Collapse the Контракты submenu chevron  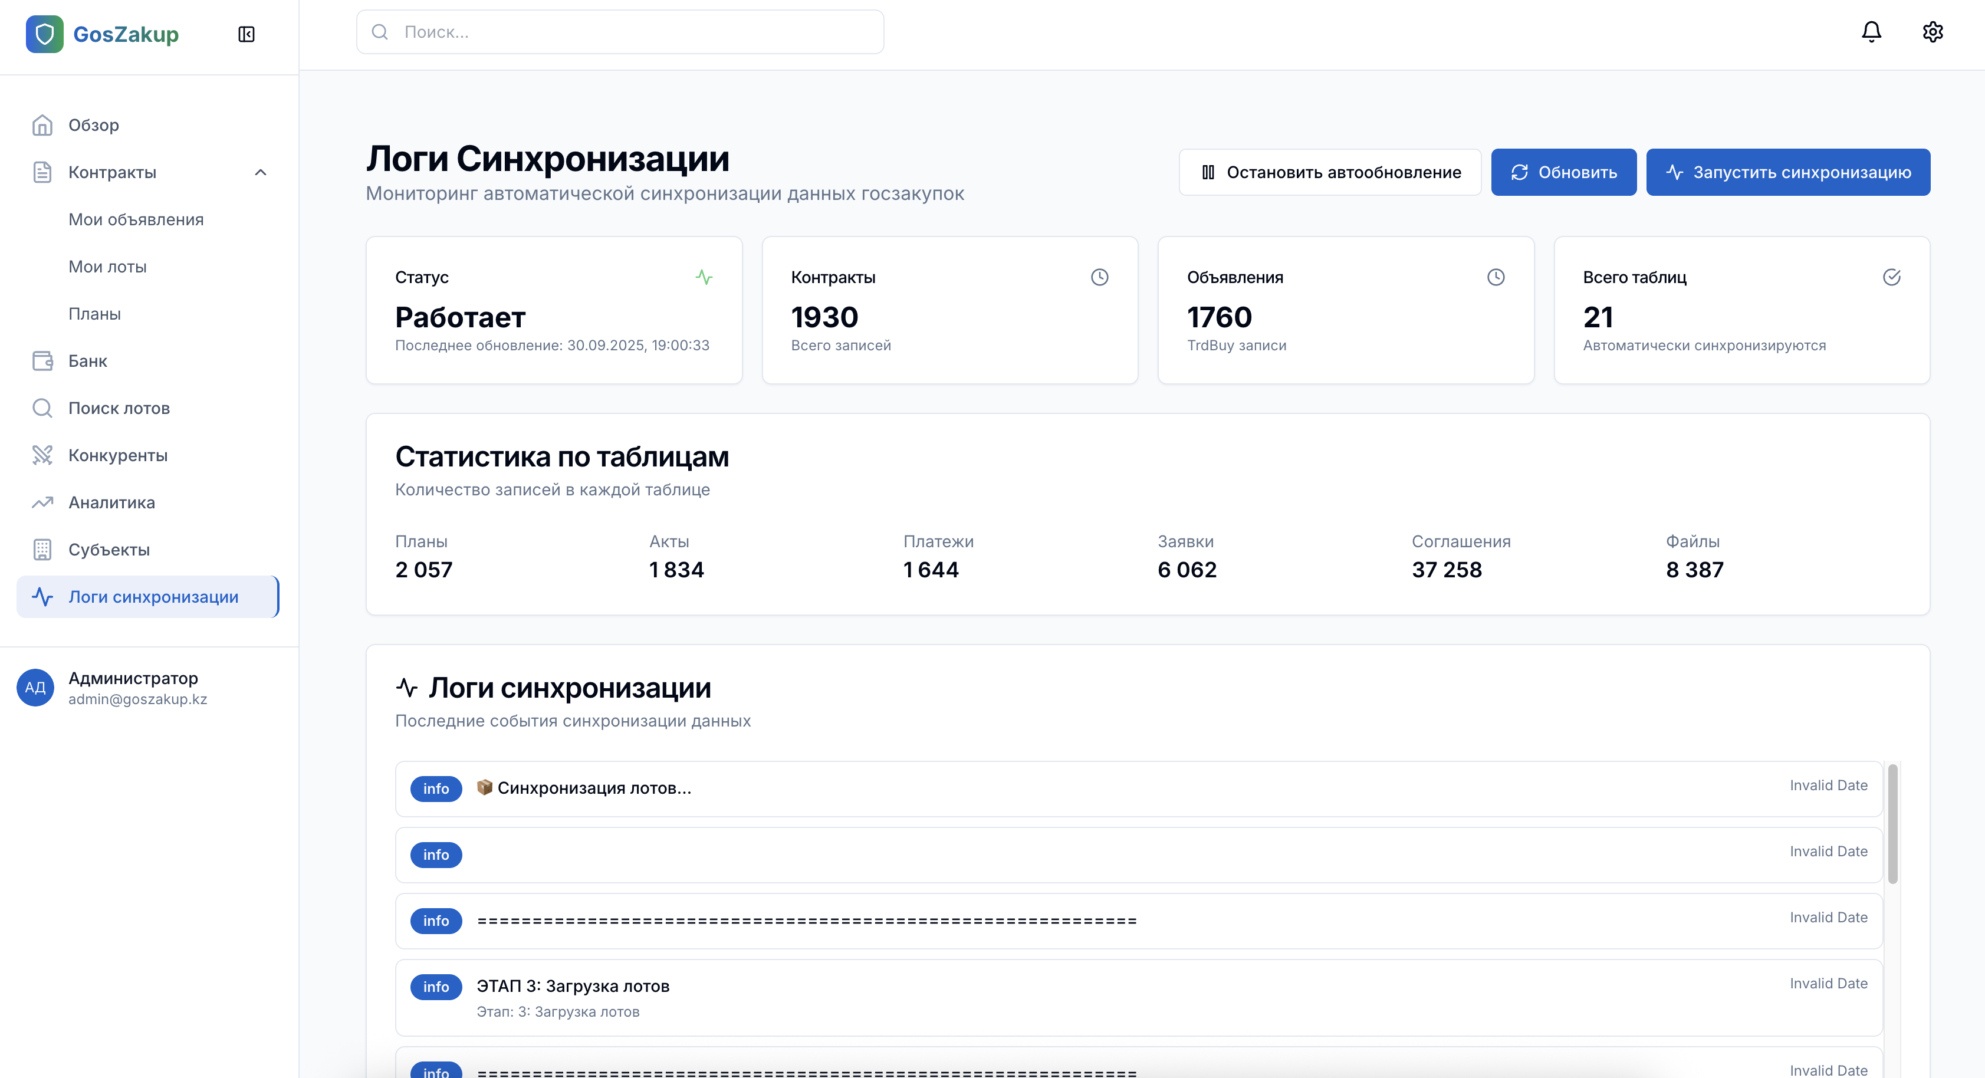click(x=261, y=172)
